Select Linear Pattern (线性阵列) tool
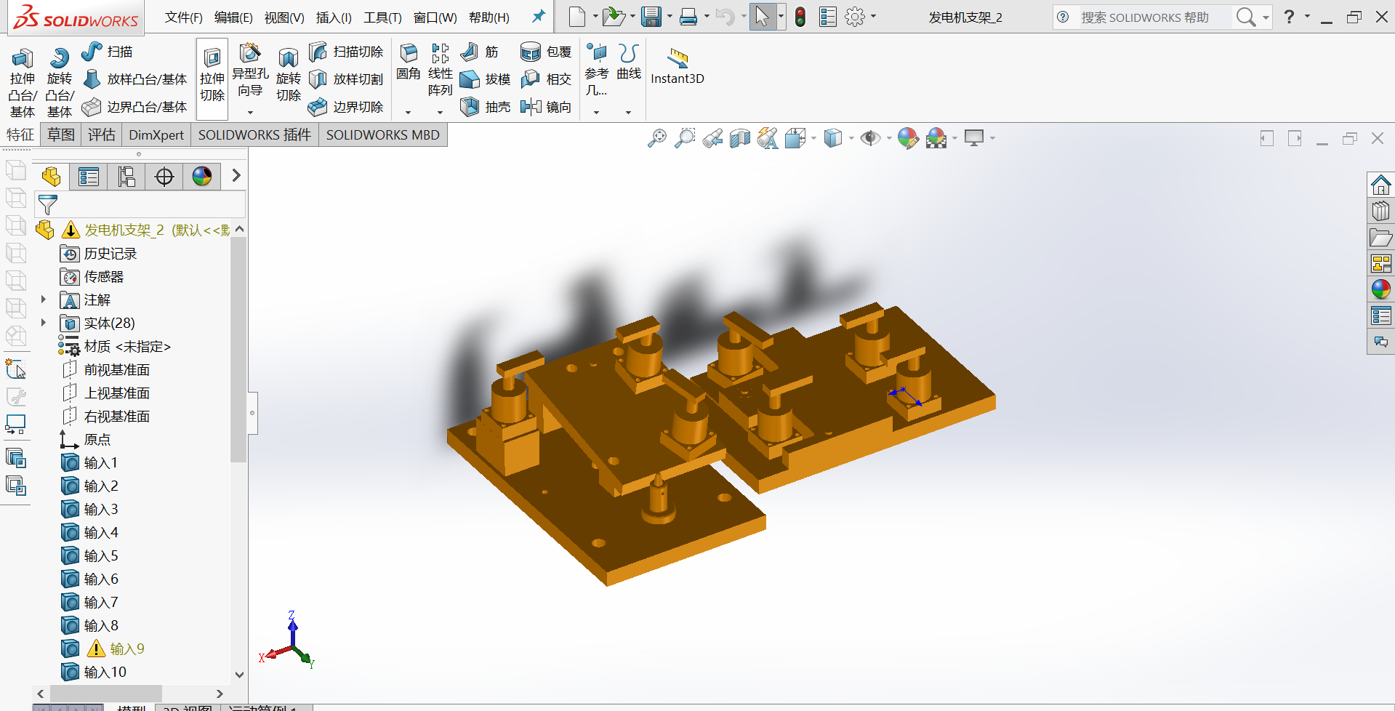This screenshot has height=711, width=1395. [x=440, y=70]
